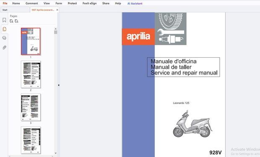Image resolution: width=260 pixels, height=157 pixels.
Task: Click the 'Manual de taller' text line
Action: point(171,67)
